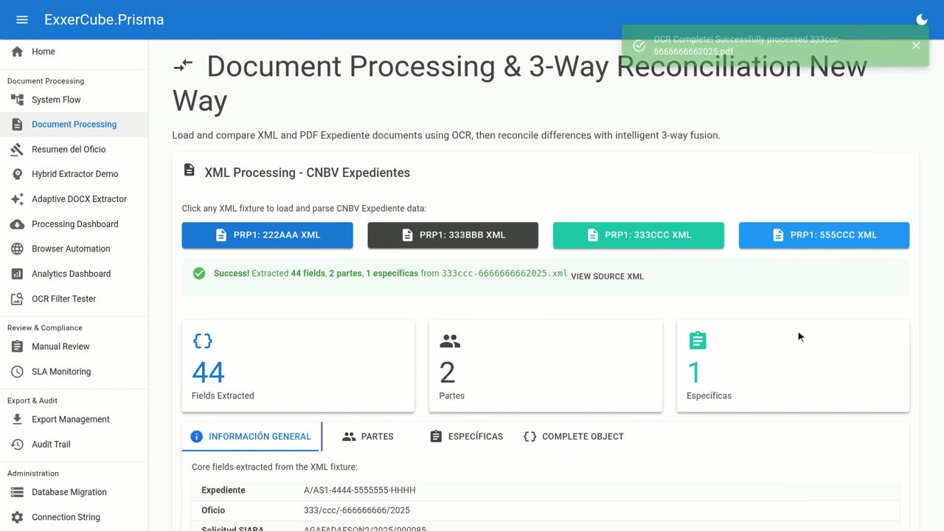Click the OCR Filter Tester icon
The height and width of the screenshot is (531, 944).
click(17, 299)
